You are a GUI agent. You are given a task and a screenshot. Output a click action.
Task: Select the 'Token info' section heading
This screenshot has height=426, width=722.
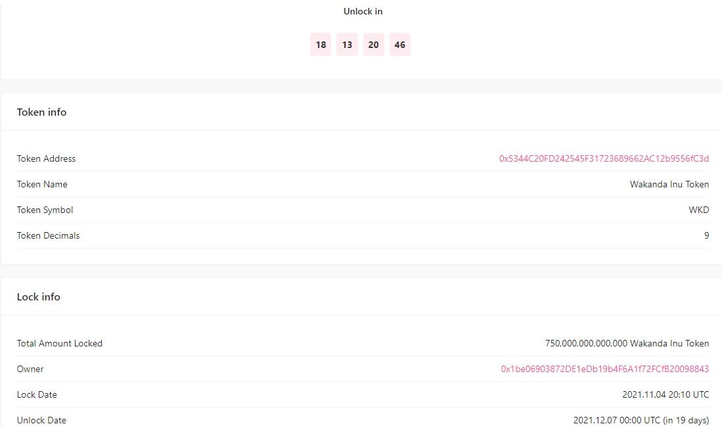(41, 112)
